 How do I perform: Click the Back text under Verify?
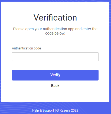55,86
